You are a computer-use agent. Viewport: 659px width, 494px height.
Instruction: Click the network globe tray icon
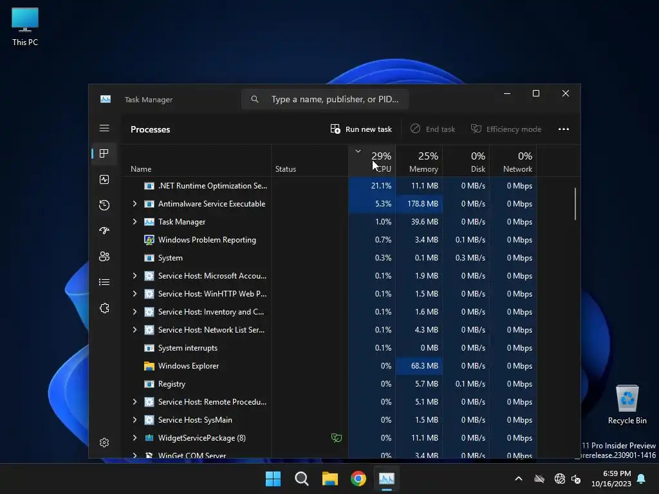[x=559, y=479]
